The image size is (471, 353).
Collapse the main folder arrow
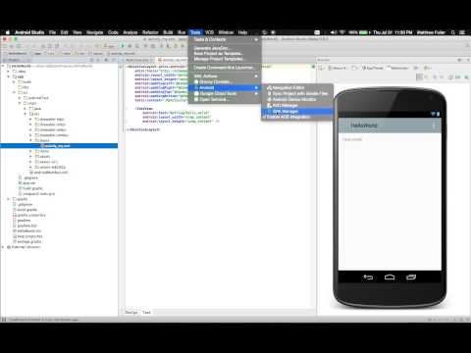coord(20,103)
